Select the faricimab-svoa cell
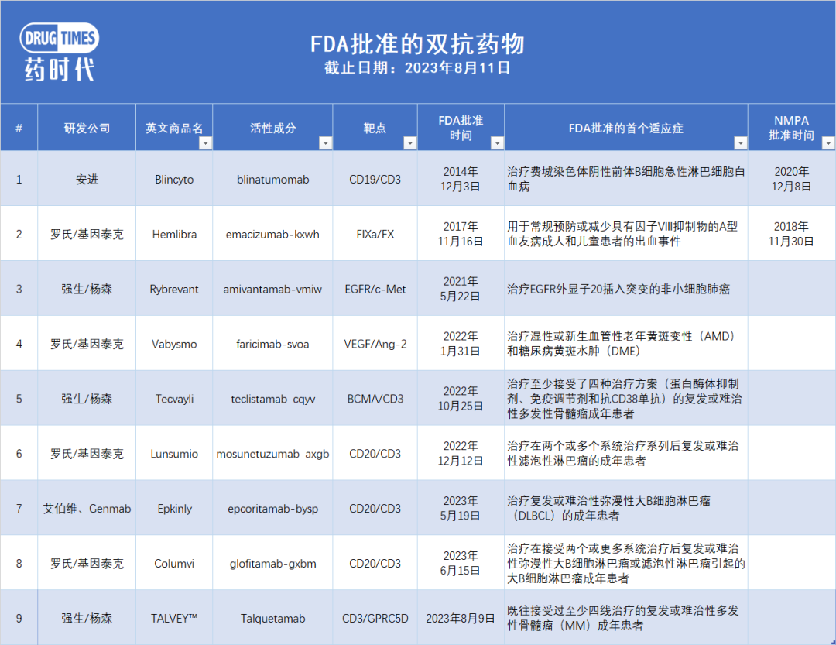This screenshot has width=836, height=645. 273,344
